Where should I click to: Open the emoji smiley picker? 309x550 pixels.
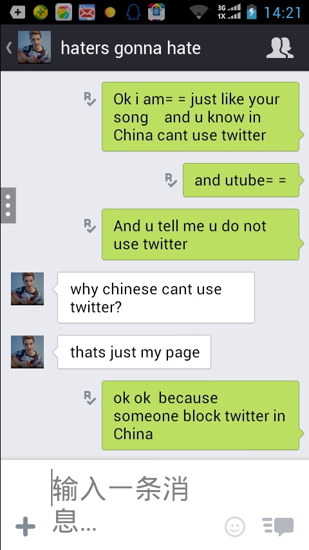point(234,527)
